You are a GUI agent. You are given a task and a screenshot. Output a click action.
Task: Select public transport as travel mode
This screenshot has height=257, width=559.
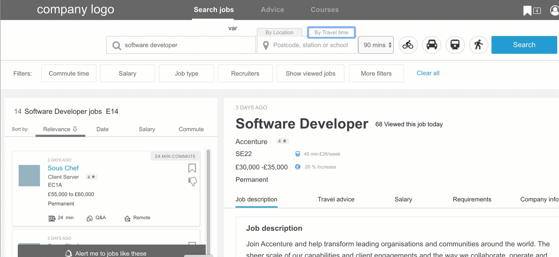tap(455, 45)
